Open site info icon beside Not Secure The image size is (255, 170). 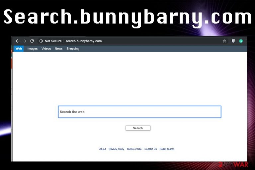(41, 41)
